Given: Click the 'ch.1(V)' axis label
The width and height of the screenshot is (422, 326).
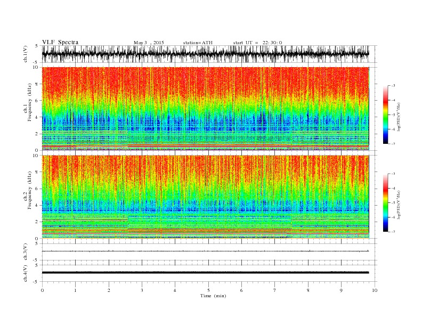Looking at the screenshot, I should (x=26, y=54).
